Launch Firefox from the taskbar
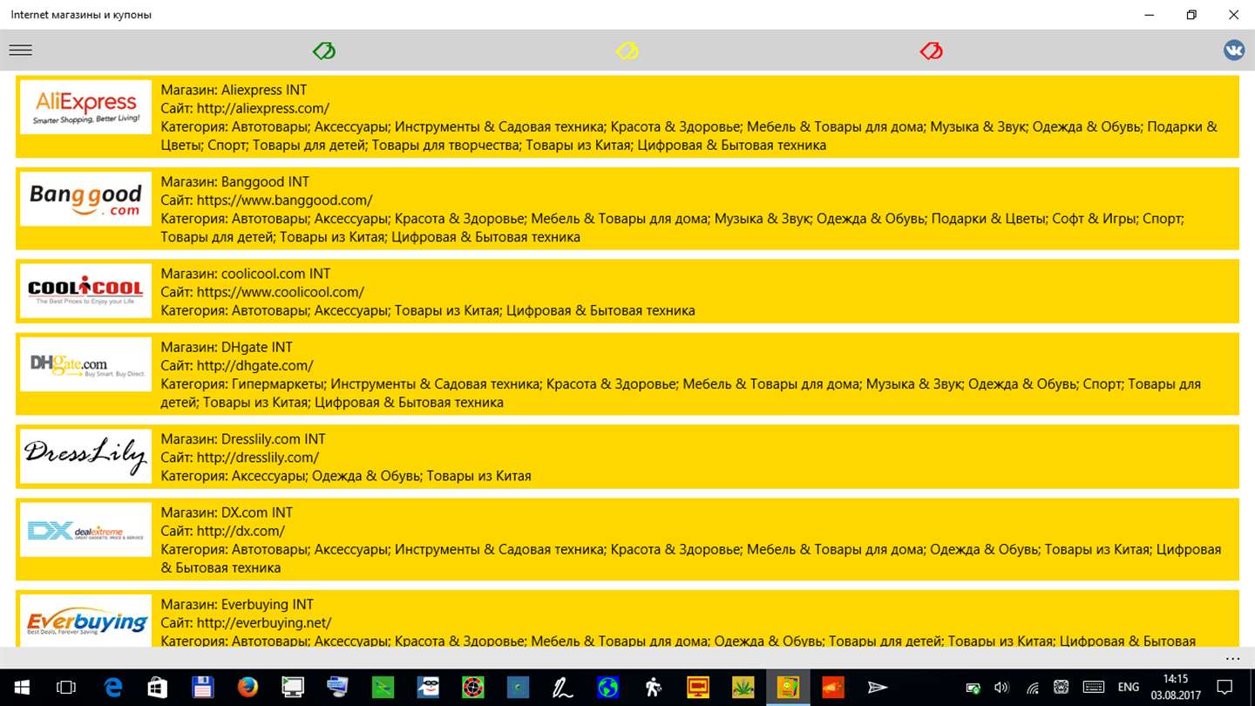Image resolution: width=1255 pixels, height=706 pixels. (x=248, y=687)
